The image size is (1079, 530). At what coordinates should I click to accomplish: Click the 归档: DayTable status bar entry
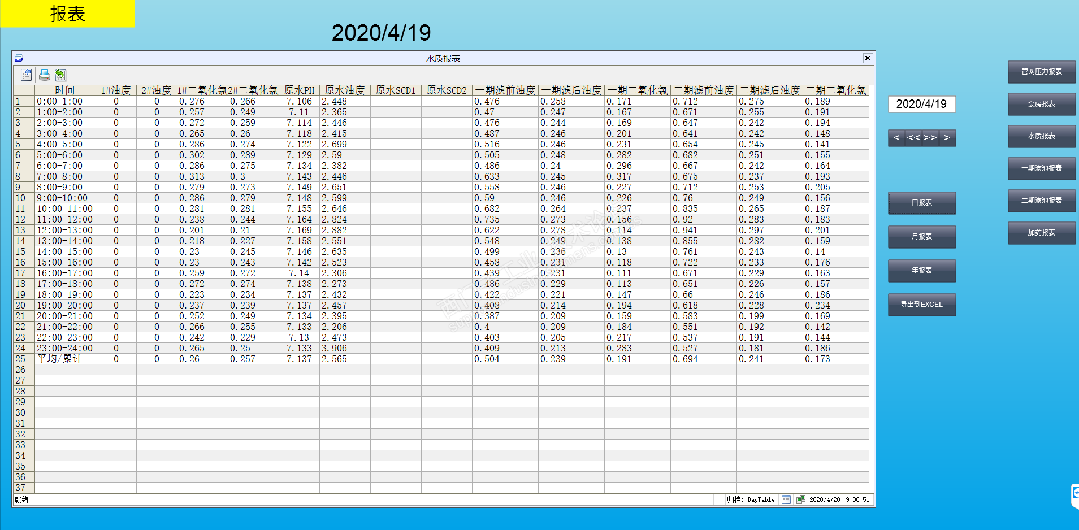751,499
